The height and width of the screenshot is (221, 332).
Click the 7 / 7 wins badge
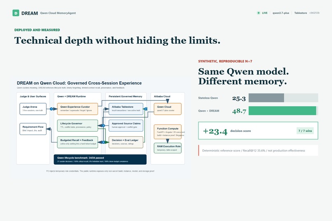pyautogui.click(x=305, y=131)
